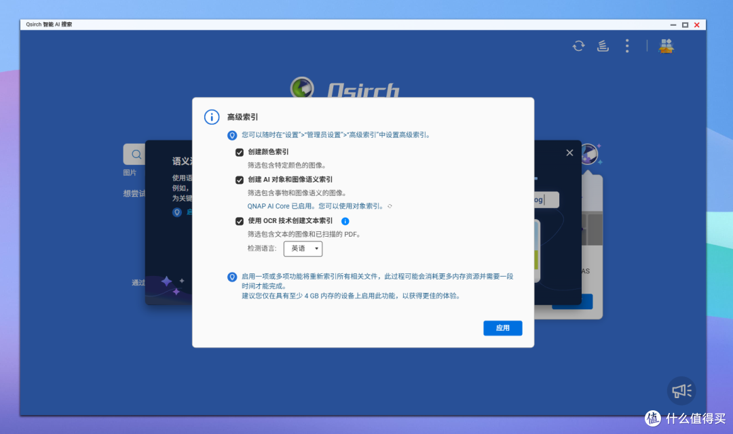The image size is (733, 434).
Task: Click the input field ending in 'og' behind the dialog
Action: [546, 200]
